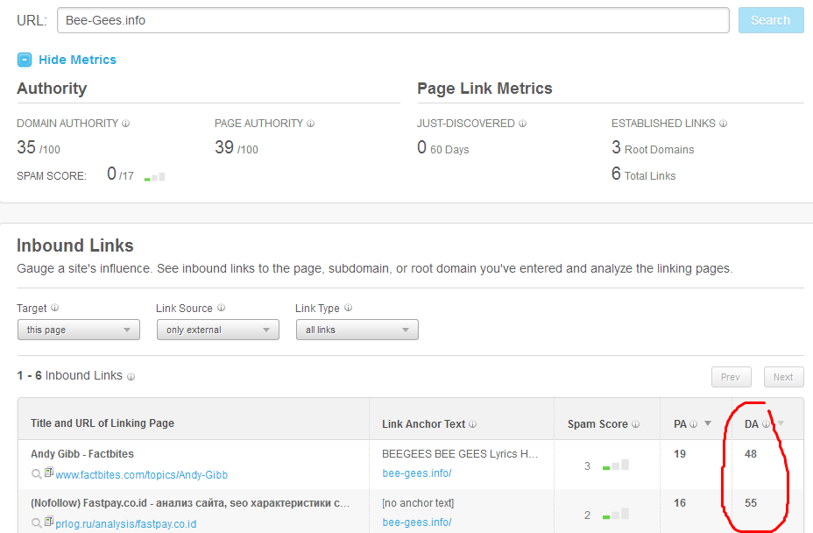Open the Target dropdown set to this page

pyautogui.click(x=79, y=330)
